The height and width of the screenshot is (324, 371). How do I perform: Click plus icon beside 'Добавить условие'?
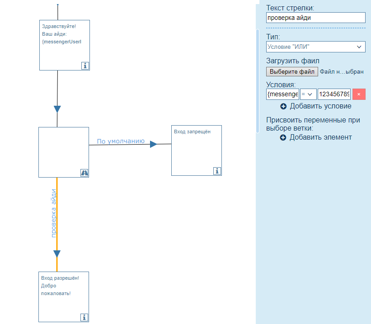[283, 107]
